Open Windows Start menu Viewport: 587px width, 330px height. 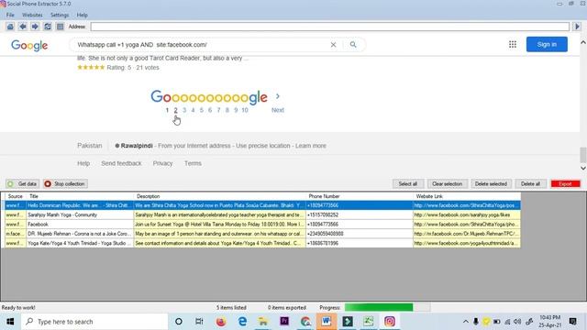tap(10, 322)
